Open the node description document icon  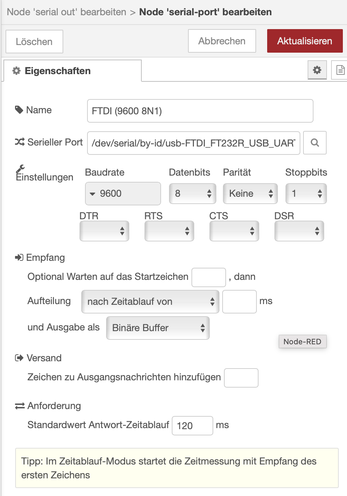(x=340, y=70)
